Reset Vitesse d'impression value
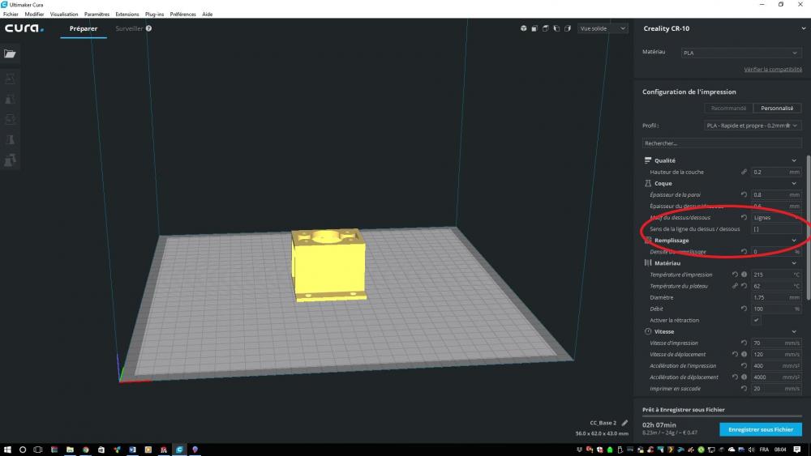This screenshot has width=811, height=456. coord(744,343)
